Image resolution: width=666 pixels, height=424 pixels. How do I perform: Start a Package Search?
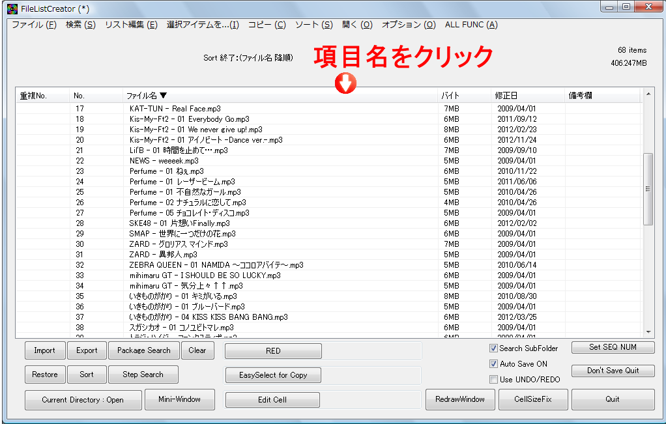point(143,350)
